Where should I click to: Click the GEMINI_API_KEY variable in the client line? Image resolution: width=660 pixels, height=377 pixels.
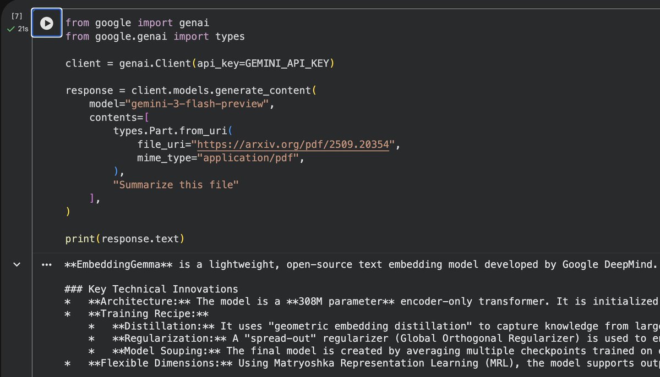(x=287, y=63)
